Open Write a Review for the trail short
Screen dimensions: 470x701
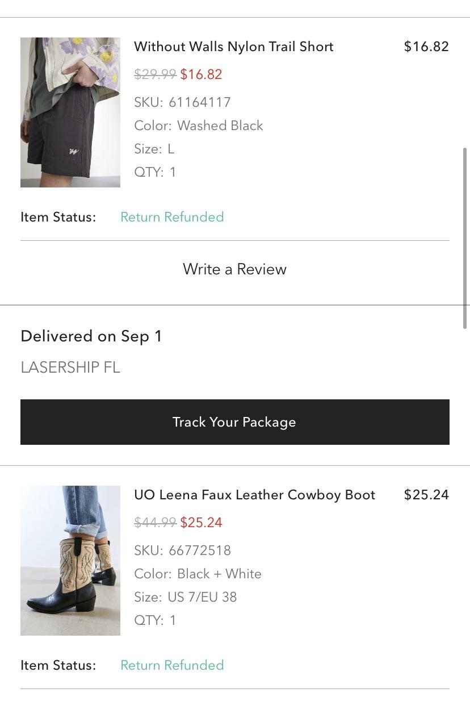(x=234, y=269)
